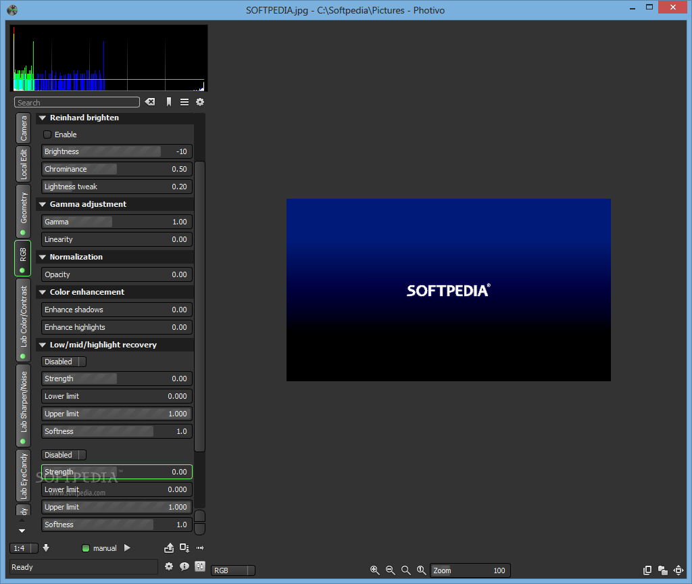Click the batch save list-with-arrow icon
692x584 pixels.
click(x=184, y=547)
